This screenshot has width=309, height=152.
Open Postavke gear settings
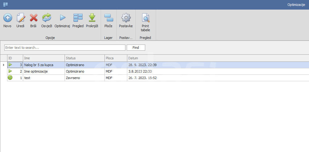pos(126,18)
